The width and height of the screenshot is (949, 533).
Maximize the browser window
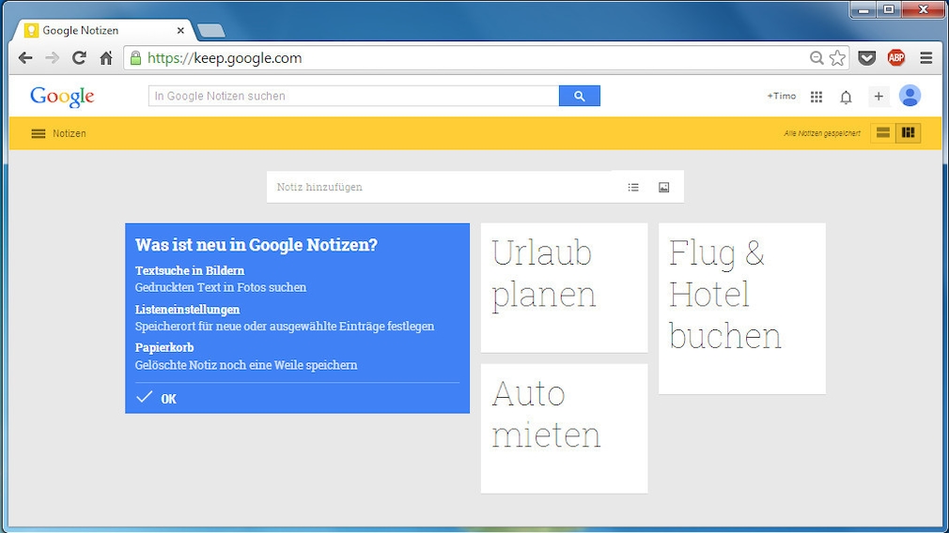pos(889,9)
